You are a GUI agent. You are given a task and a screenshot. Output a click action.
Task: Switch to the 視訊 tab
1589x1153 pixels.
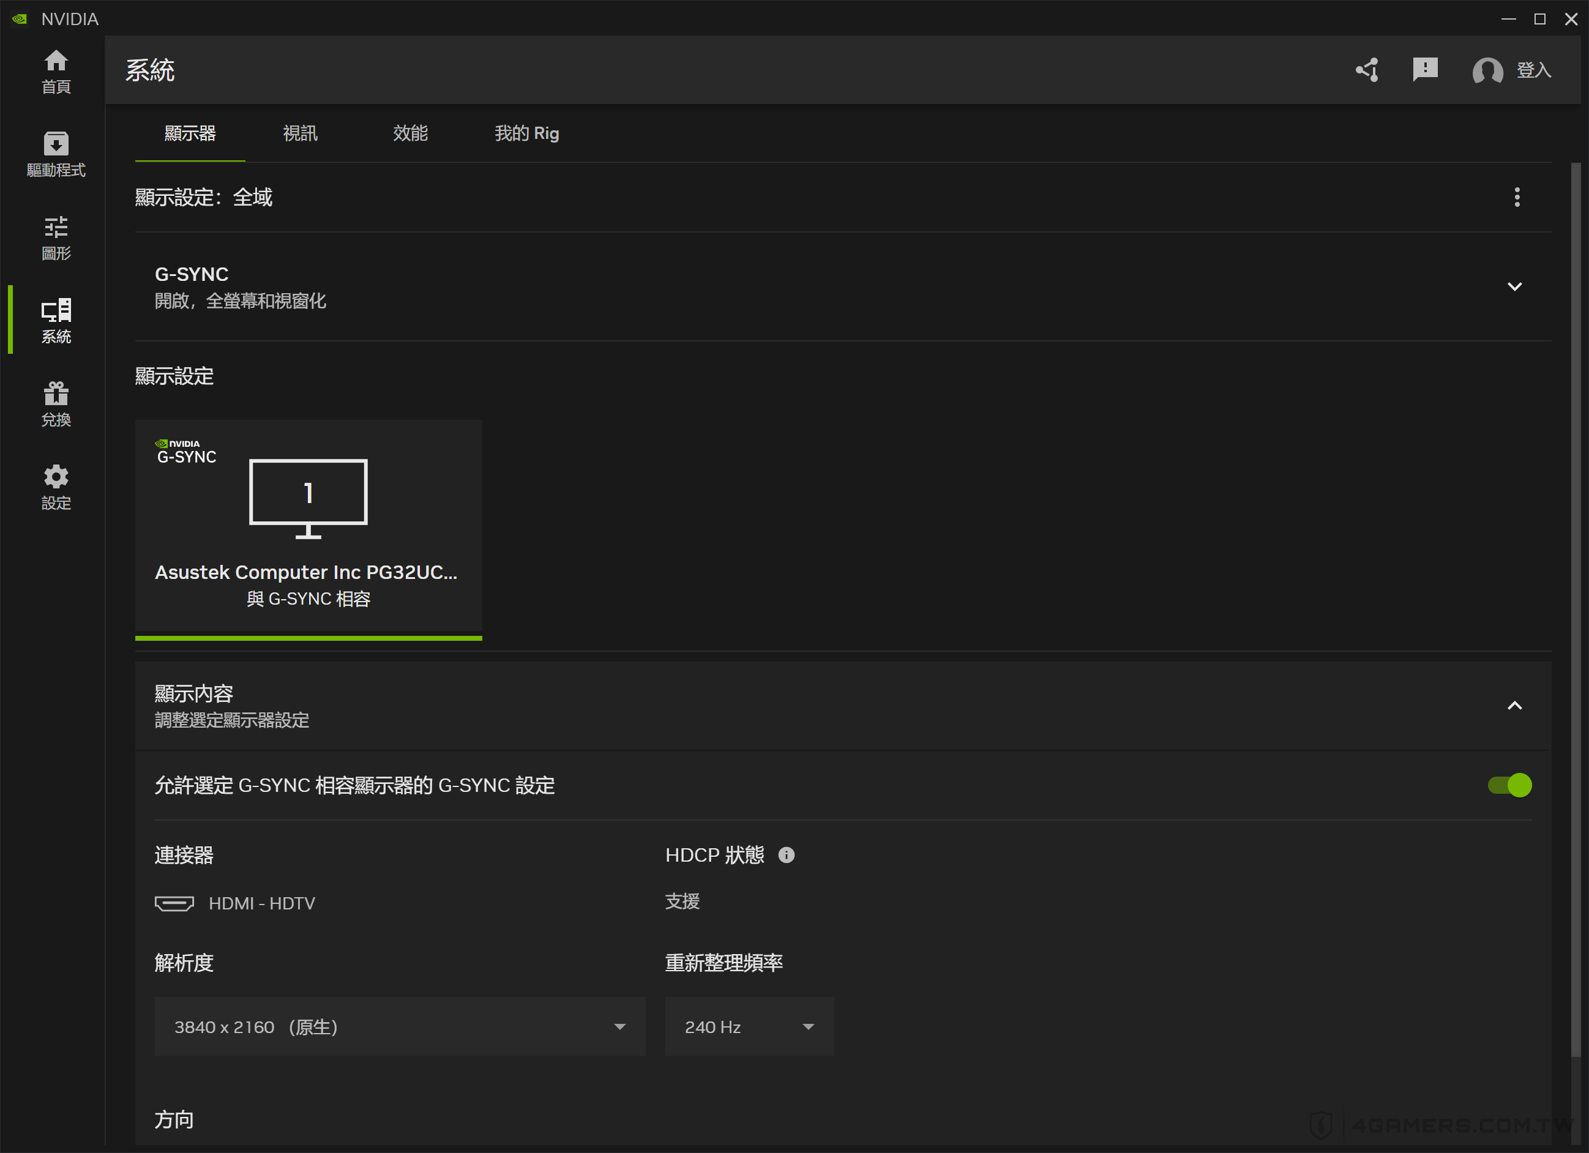click(300, 133)
